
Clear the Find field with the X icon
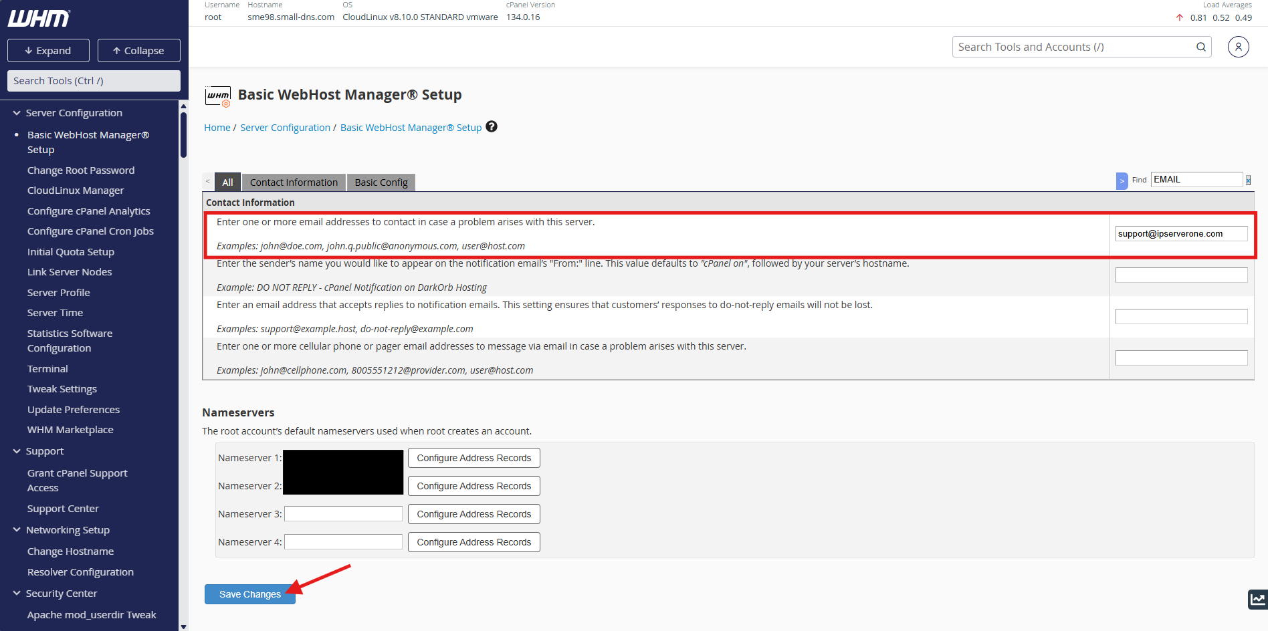(x=1248, y=180)
